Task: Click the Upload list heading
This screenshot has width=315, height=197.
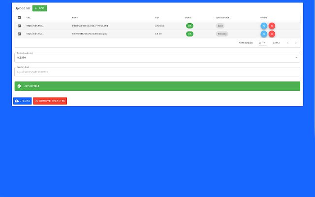Action: coord(23,8)
